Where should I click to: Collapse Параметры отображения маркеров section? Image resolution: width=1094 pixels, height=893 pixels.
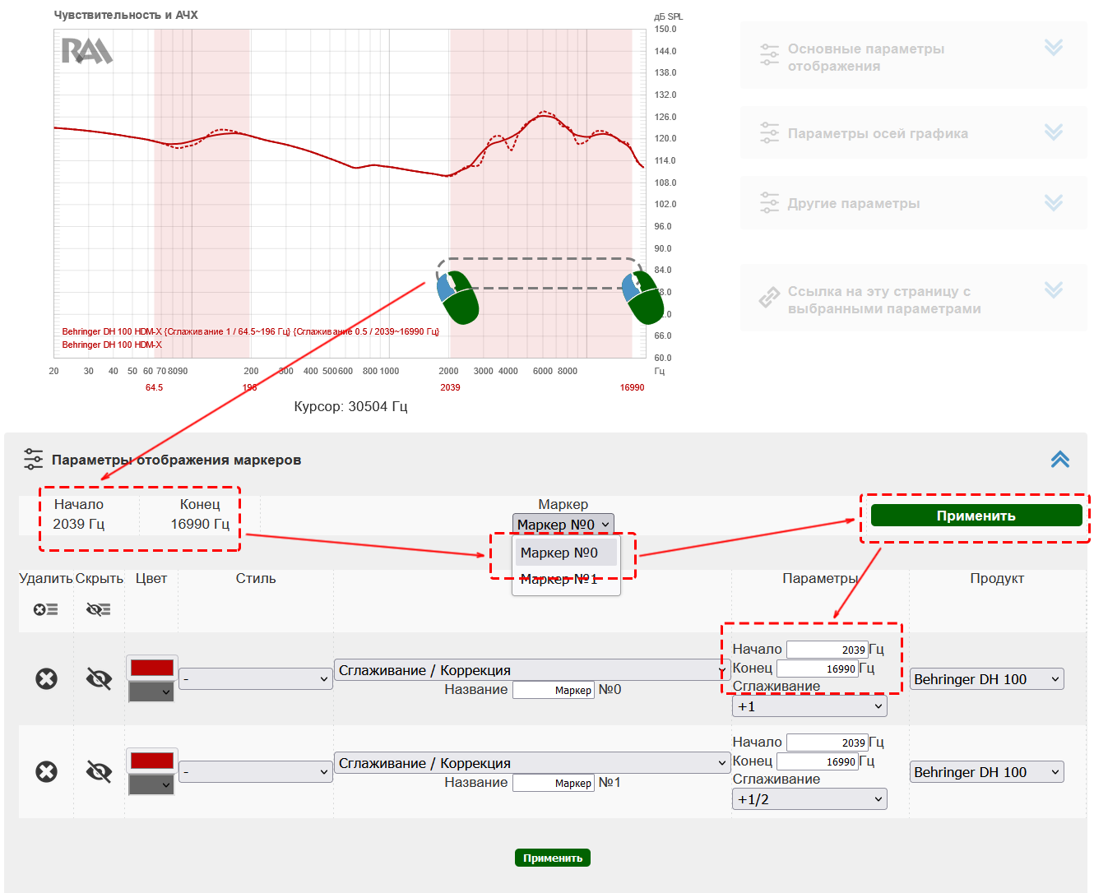1060,459
